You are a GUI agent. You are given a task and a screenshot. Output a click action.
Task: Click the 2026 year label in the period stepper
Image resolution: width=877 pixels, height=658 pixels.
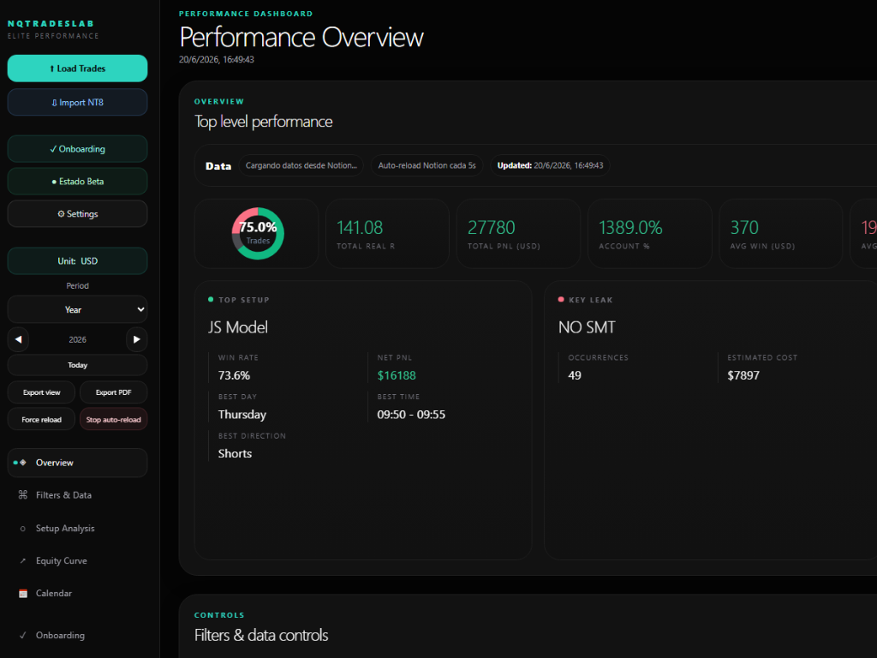(77, 339)
